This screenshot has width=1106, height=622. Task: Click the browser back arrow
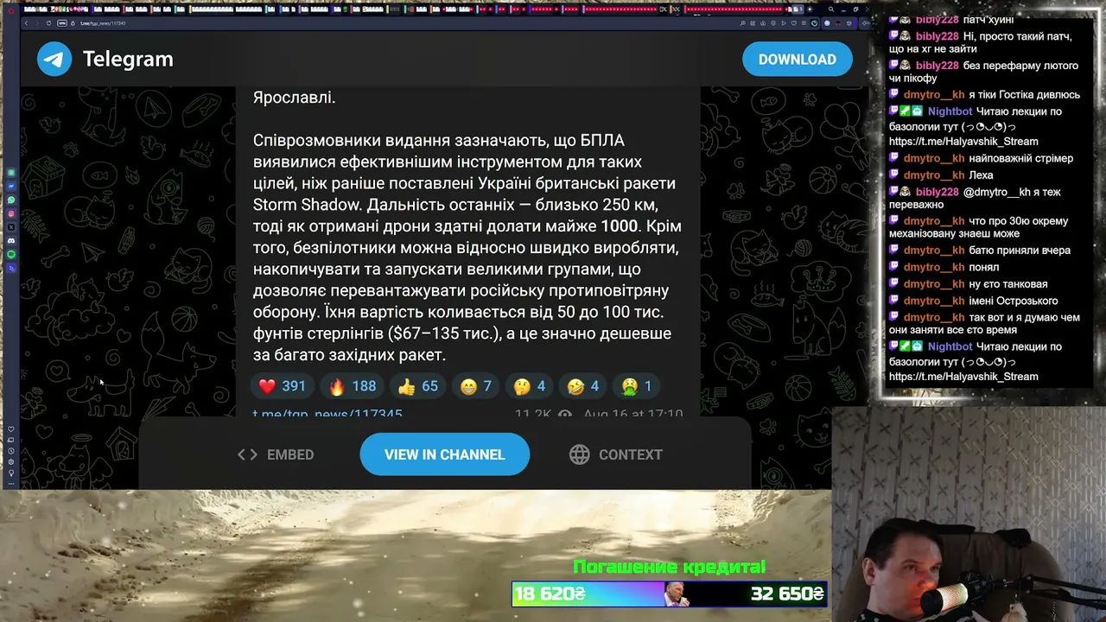click(x=27, y=23)
